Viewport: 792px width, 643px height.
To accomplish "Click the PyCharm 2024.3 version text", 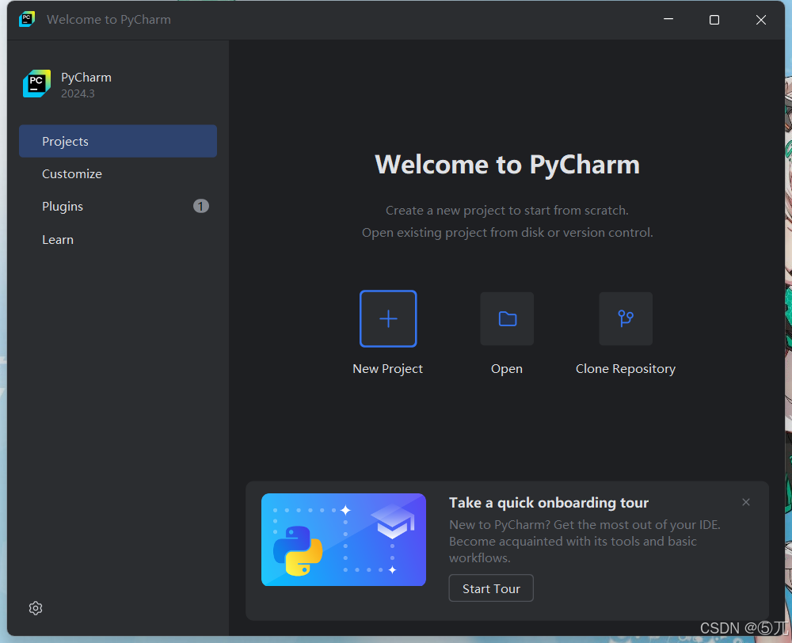I will pyautogui.click(x=78, y=93).
